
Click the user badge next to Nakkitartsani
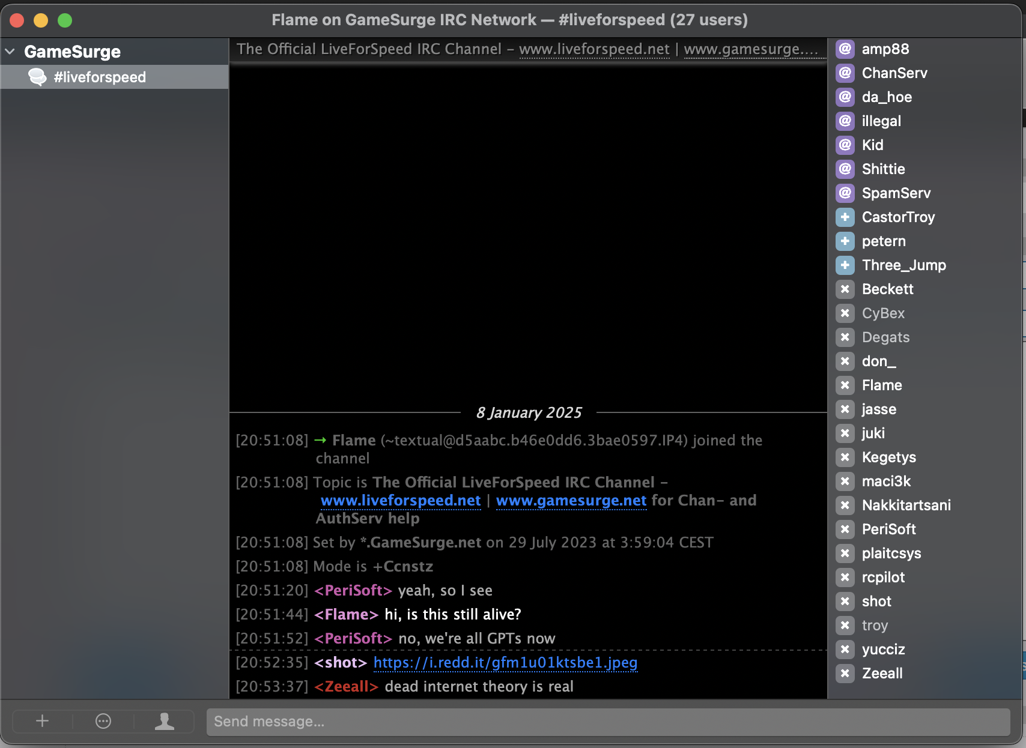coord(845,505)
